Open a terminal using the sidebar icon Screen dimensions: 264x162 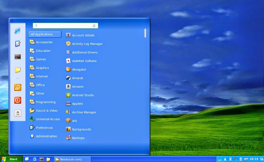coord(17,57)
